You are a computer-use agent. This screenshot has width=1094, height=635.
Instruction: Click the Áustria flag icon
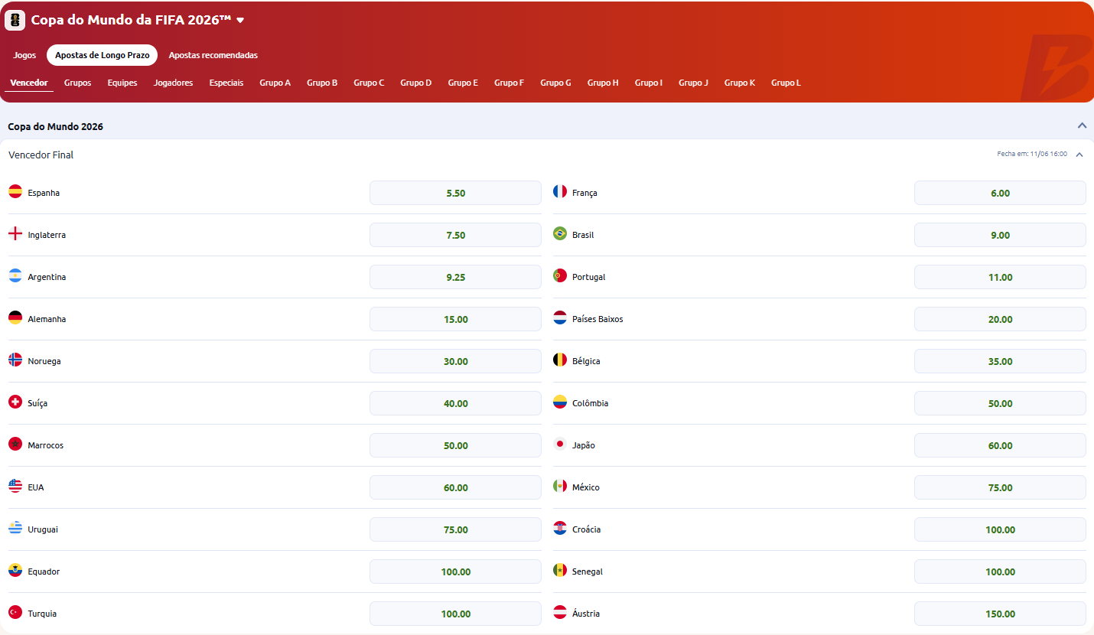(560, 613)
